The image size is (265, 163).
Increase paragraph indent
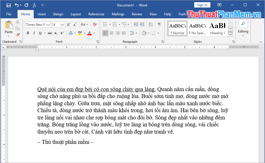(142, 24)
